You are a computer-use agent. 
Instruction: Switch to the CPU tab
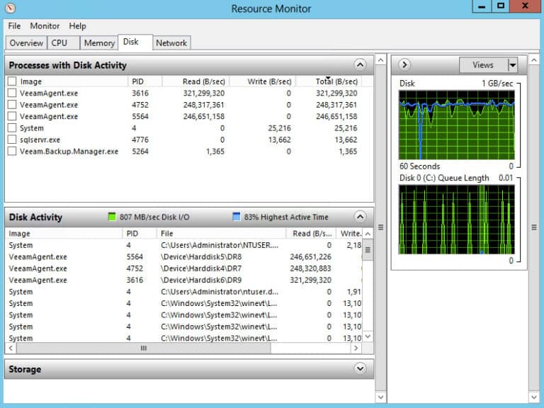click(64, 43)
